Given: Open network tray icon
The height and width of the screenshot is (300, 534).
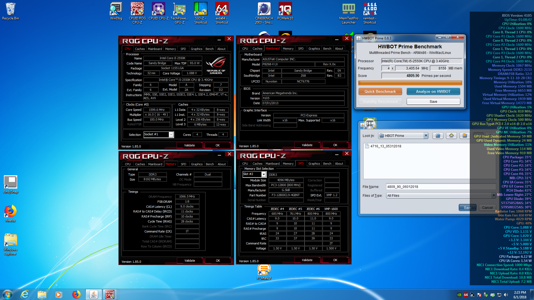Looking at the screenshot, I should (499, 295).
